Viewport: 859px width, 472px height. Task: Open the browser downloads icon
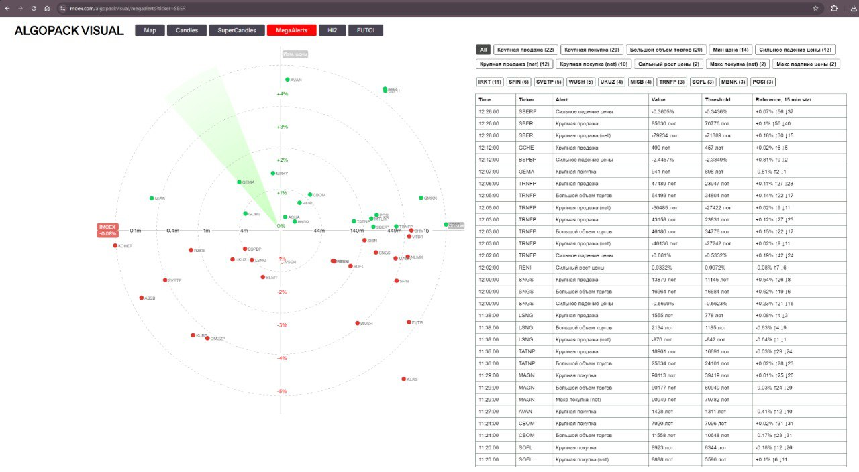(852, 8)
